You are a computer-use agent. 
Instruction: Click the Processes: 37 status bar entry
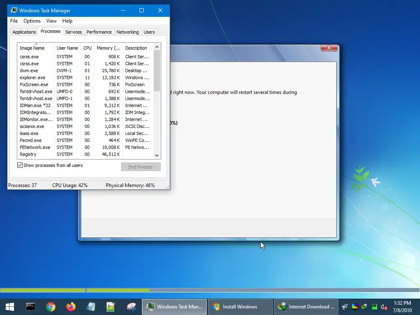(x=28, y=185)
